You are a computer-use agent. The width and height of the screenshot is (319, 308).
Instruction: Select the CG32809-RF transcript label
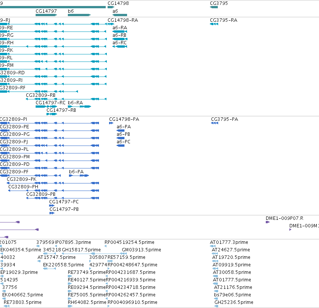pos(13,88)
